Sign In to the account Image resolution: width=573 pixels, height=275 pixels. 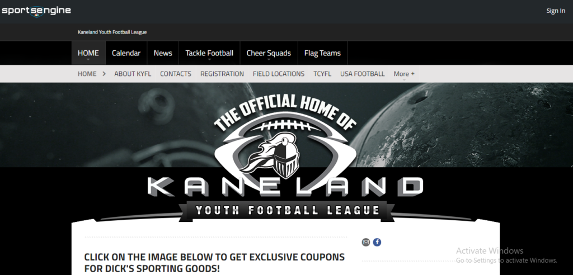point(556,11)
